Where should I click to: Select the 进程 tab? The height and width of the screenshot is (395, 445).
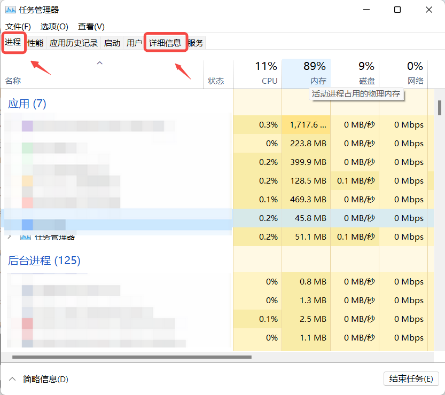point(13,42)
